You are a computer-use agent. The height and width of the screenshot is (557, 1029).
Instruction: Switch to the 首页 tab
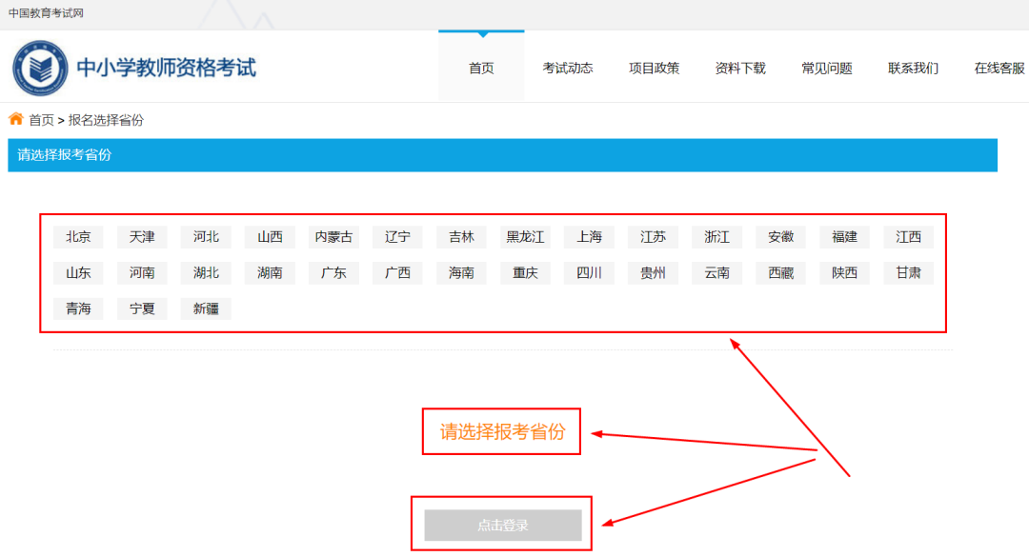480,68
